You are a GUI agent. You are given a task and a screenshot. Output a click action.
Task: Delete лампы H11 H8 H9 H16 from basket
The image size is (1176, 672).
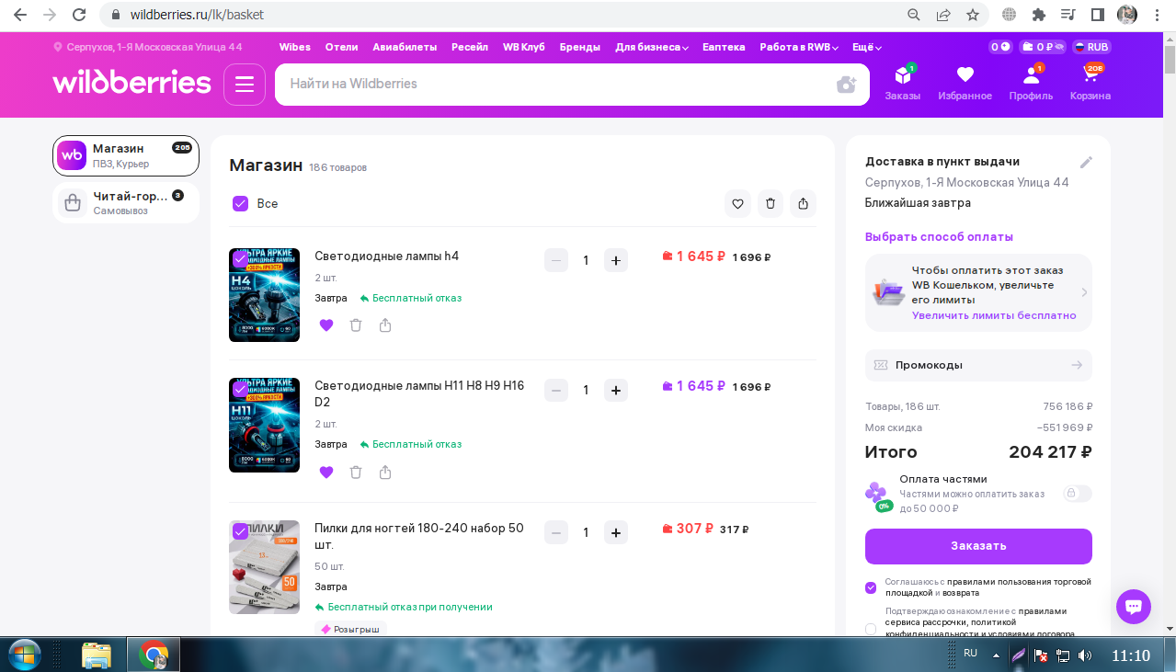click(x=356, y=473)
